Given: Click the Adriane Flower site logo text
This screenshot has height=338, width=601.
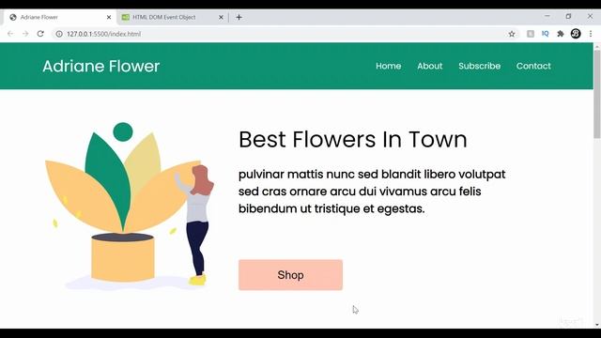Looking at the screenshot, I should pos(101,66).
